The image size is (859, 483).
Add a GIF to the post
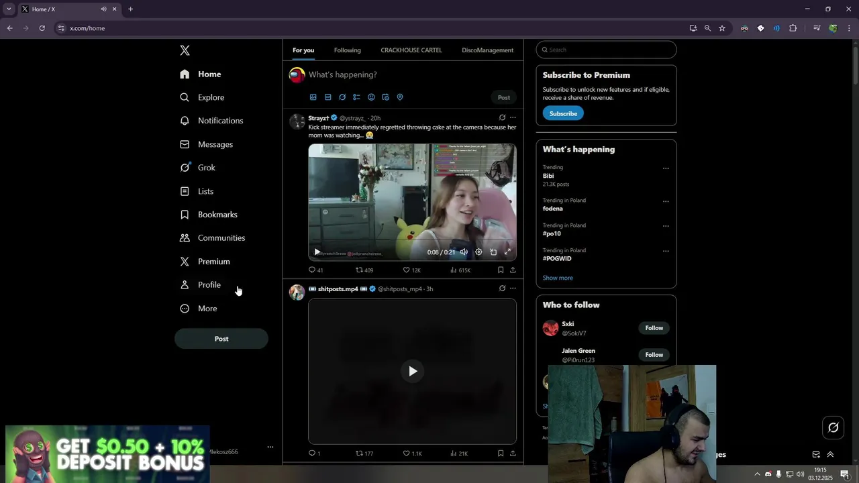[327, 97]
